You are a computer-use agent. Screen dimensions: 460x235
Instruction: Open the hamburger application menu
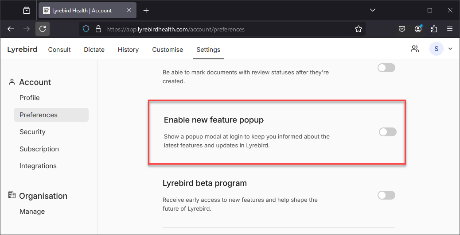(x=450, y=29)
